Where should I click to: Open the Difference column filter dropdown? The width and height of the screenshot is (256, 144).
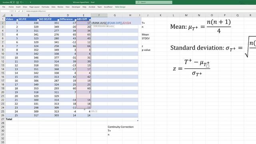76,20
